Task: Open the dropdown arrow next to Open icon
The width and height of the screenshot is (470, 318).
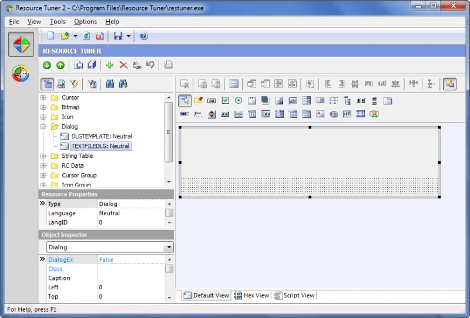Action: (75, 36)
